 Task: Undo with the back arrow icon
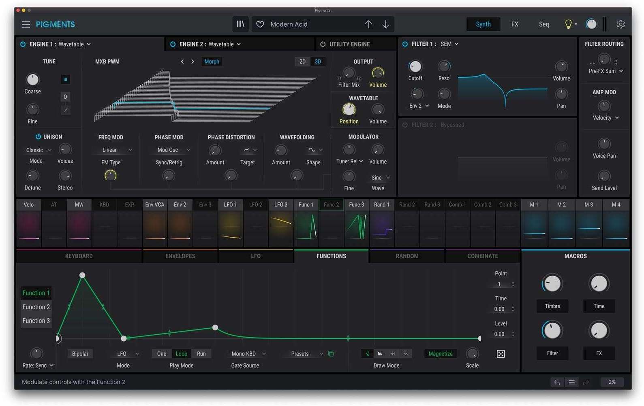(557, 382)
